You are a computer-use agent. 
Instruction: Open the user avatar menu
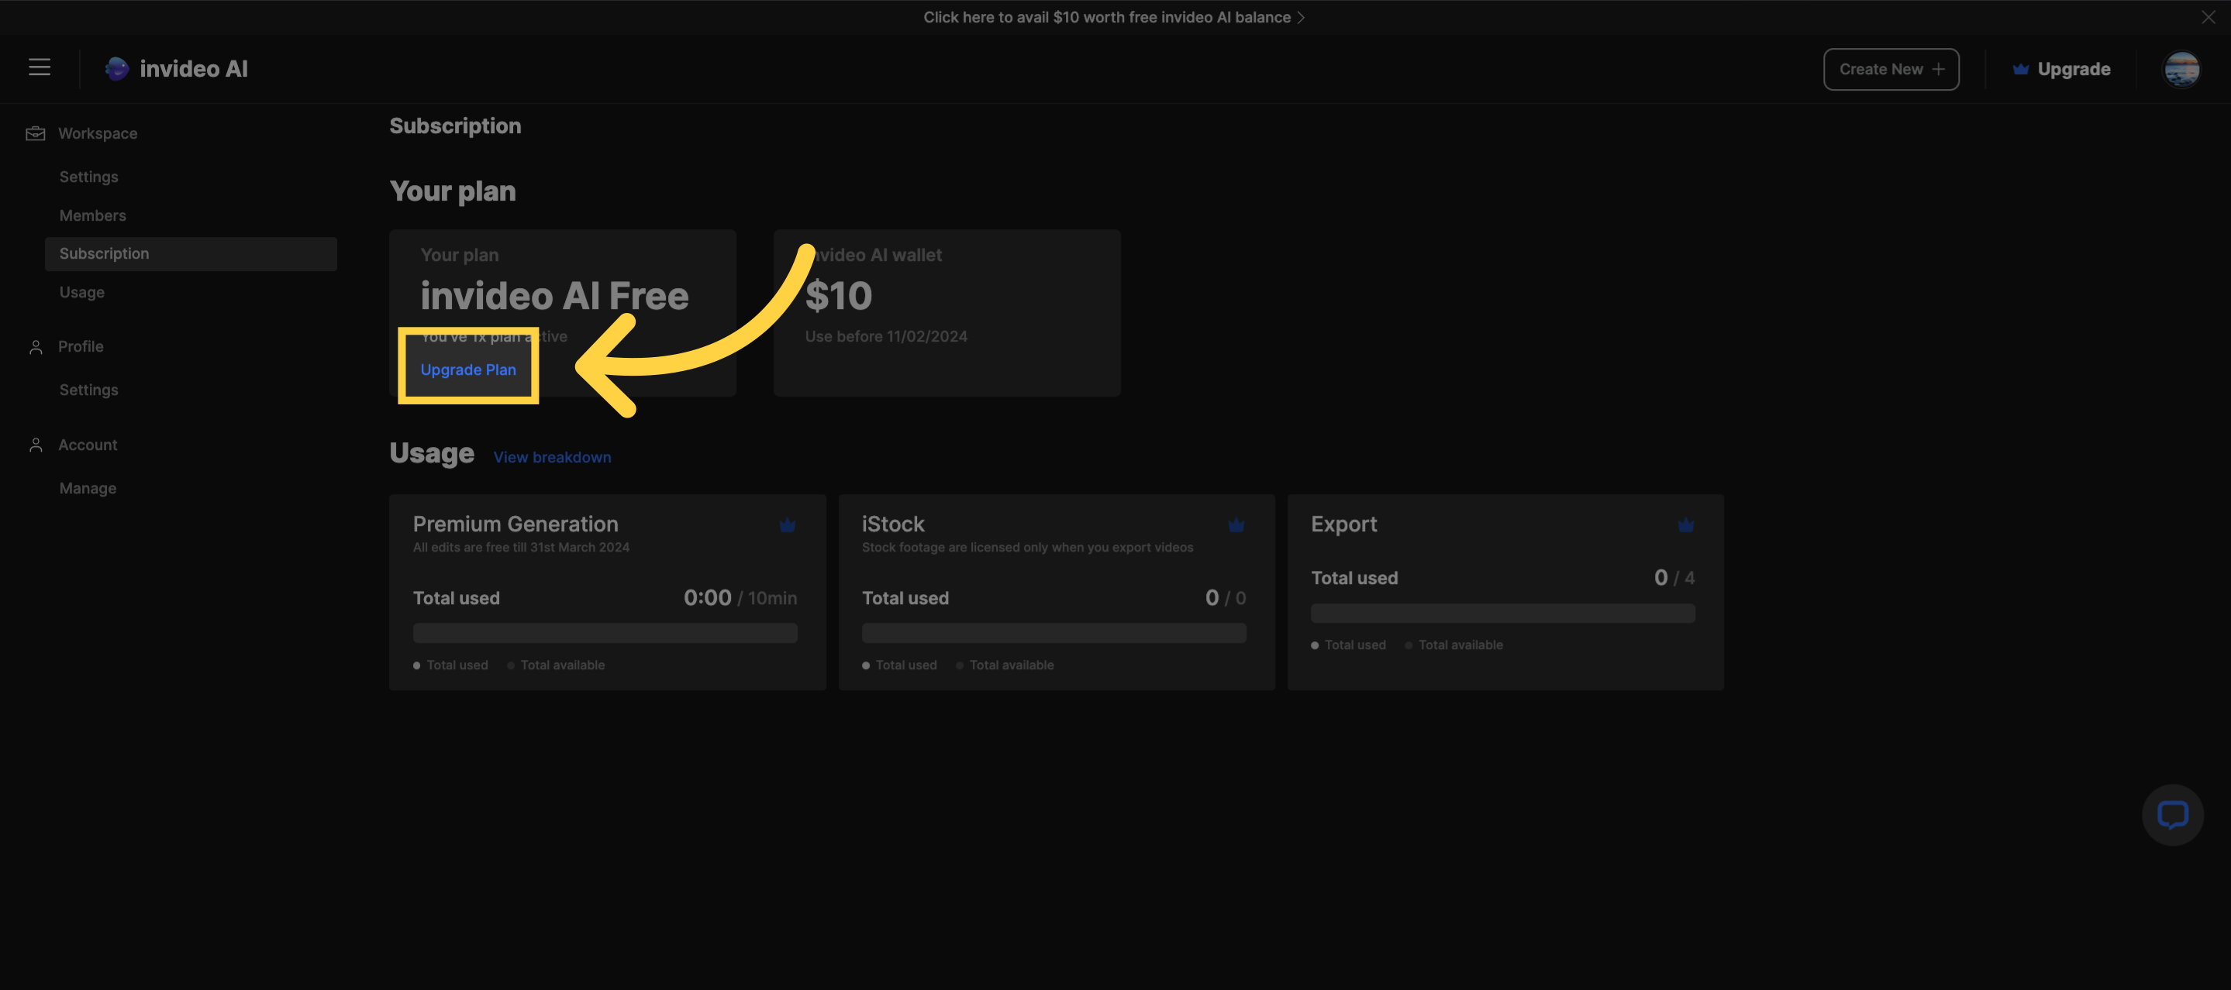pos(2181,69)
